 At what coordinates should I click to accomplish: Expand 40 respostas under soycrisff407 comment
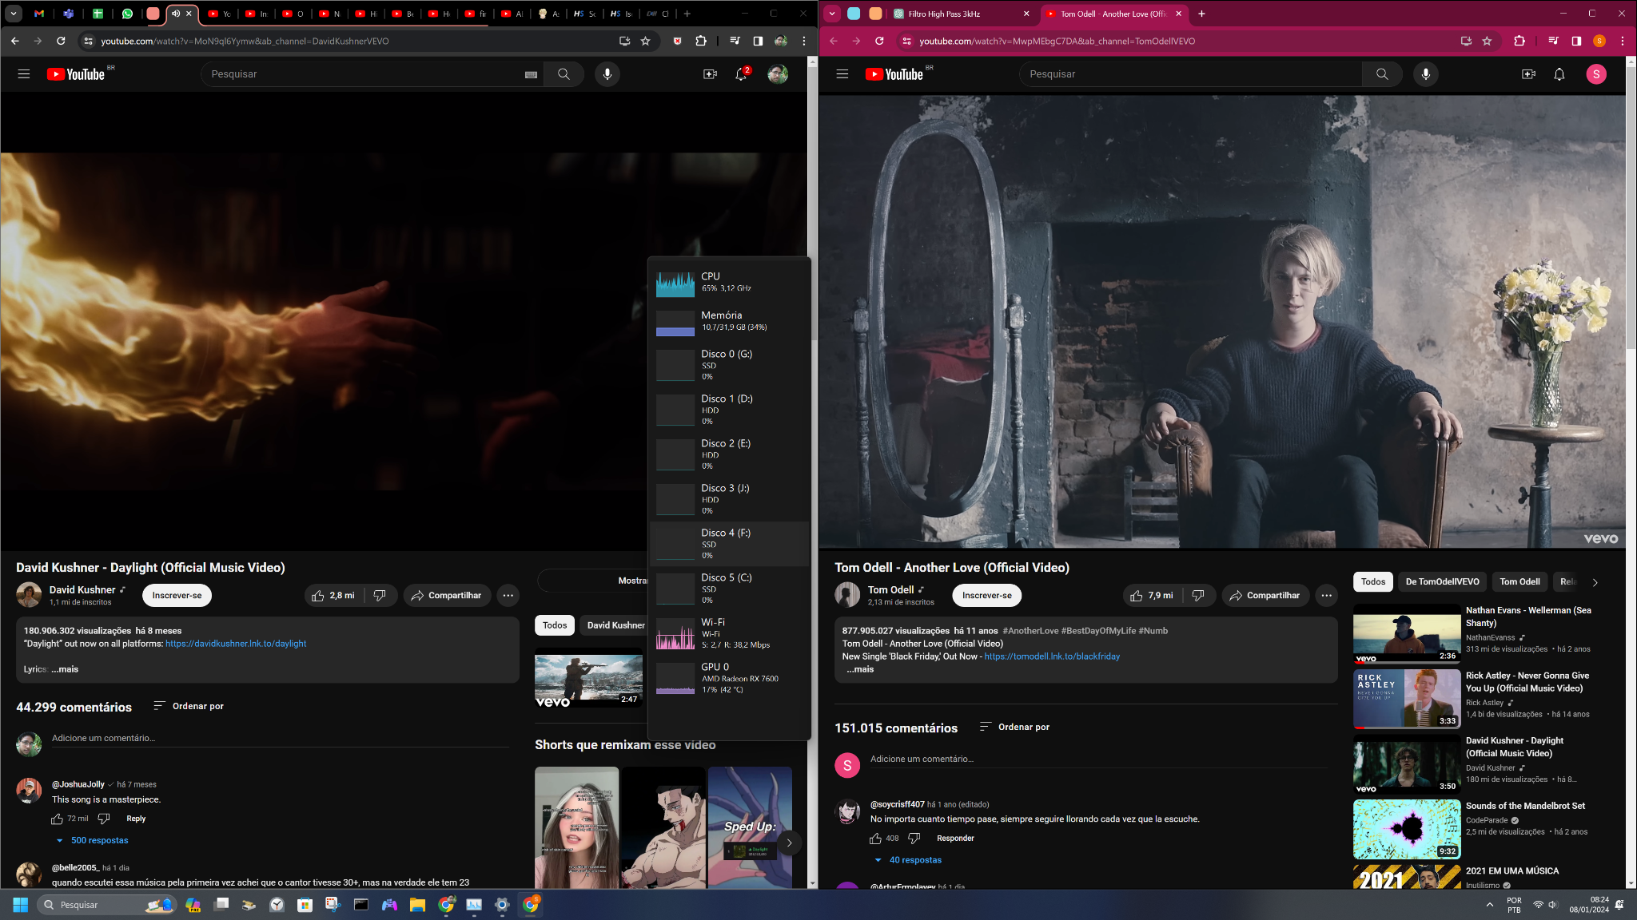pos(908,861)
